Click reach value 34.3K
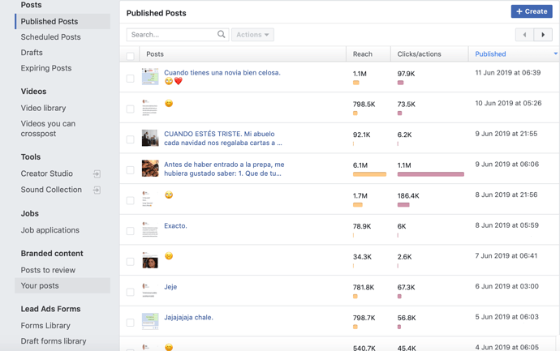Viewport: 560px width, 351px height. coord(362,257)
